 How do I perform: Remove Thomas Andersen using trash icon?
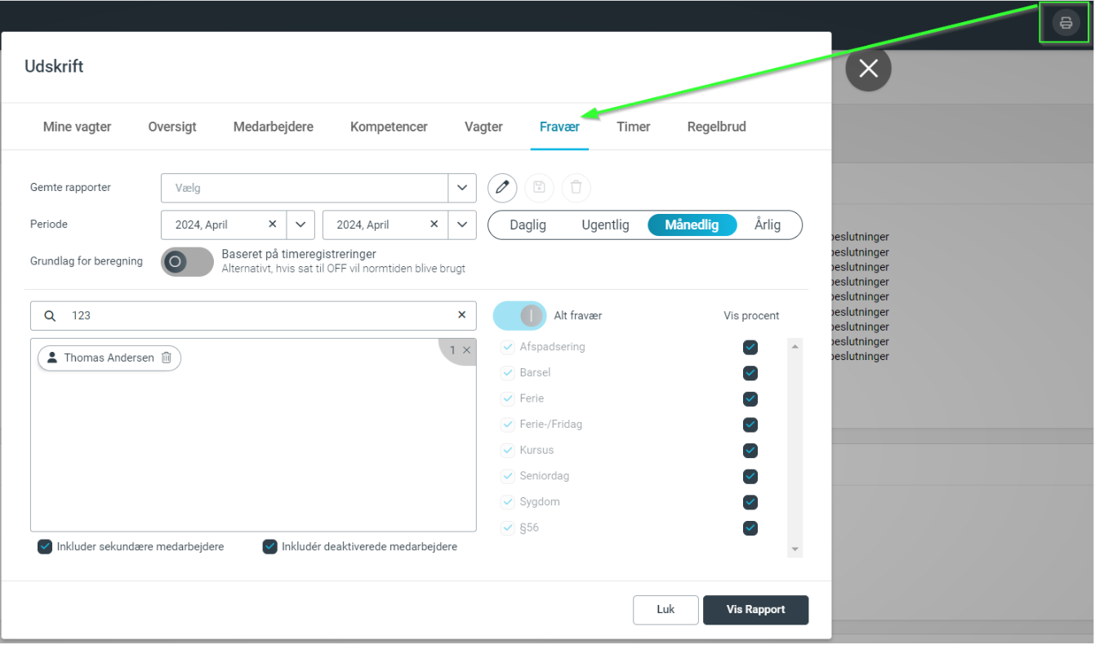tap(167, 358)
